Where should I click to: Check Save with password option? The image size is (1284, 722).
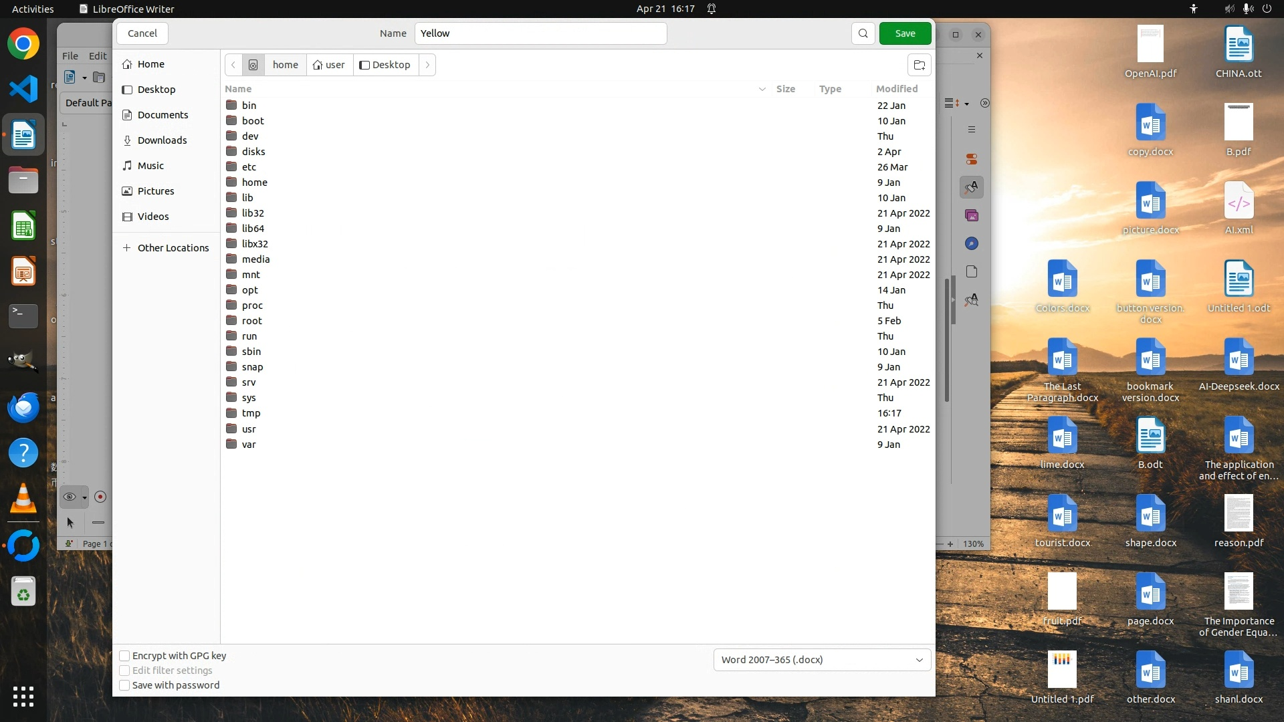point(124,685)
